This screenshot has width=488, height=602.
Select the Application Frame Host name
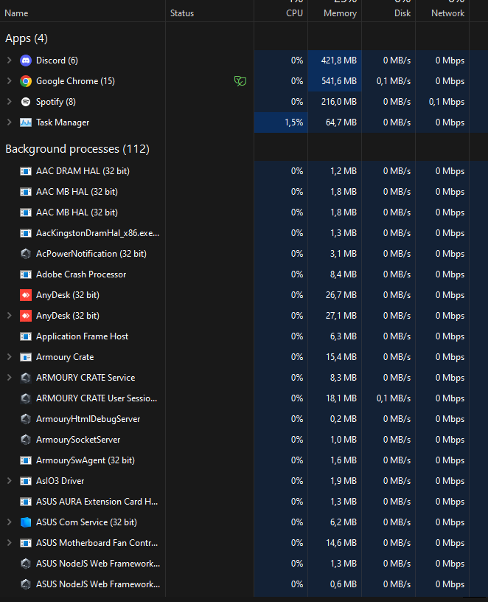[82, 336]
